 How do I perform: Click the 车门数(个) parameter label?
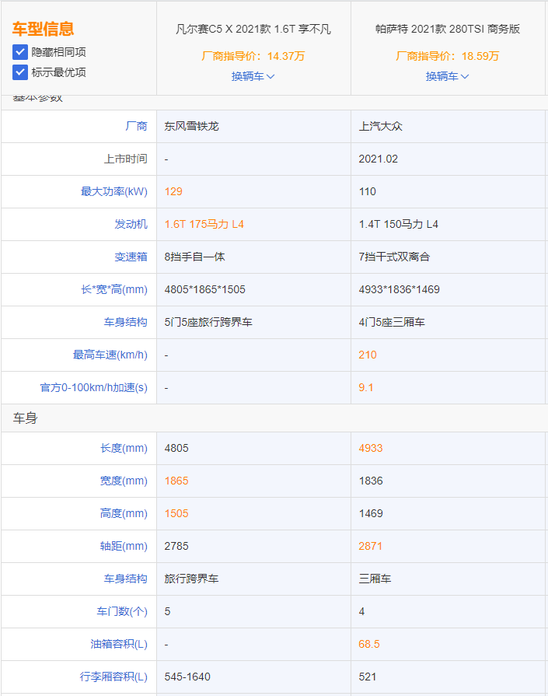(x=122, y=611)
